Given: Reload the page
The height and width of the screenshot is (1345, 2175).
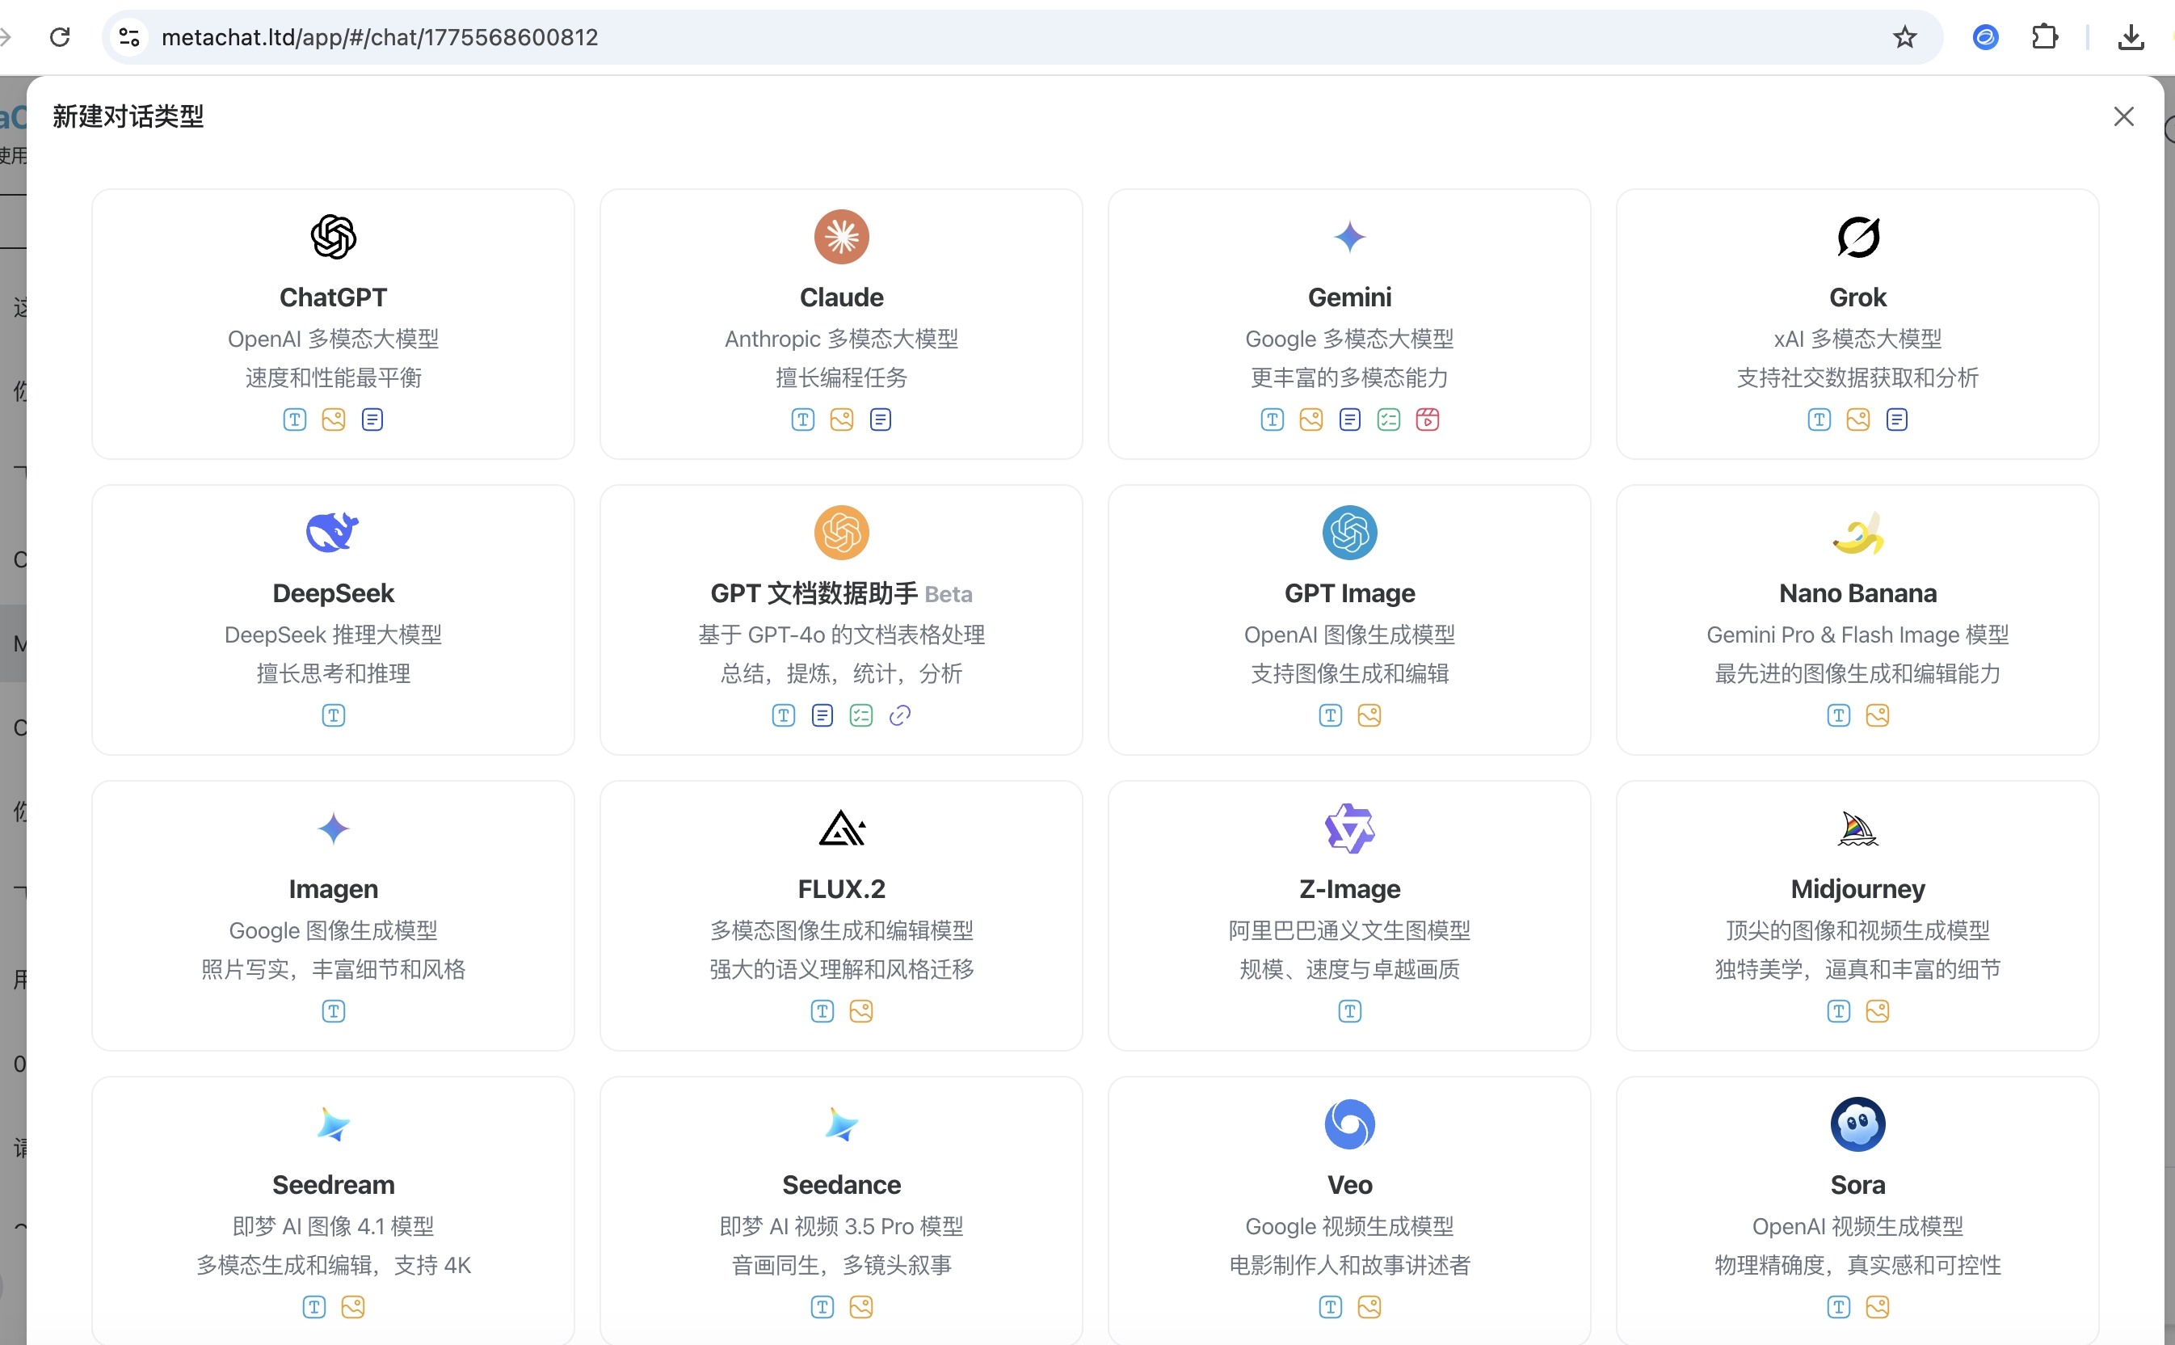Looking at the screenshot, I should pyautogui.click(x=60, y=37).
